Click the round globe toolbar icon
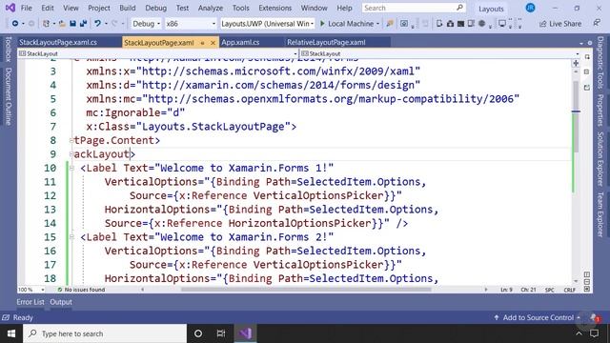This screenshot has width=610, height=343. [481, 24]
